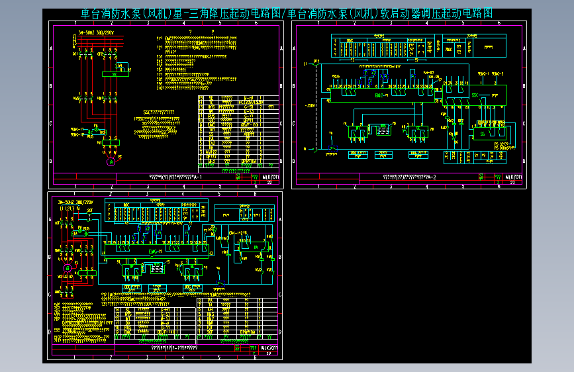Select the bottom-left combined circuit sheet
Viewport: 574px width, 372px height.
(x=165, y=275)
